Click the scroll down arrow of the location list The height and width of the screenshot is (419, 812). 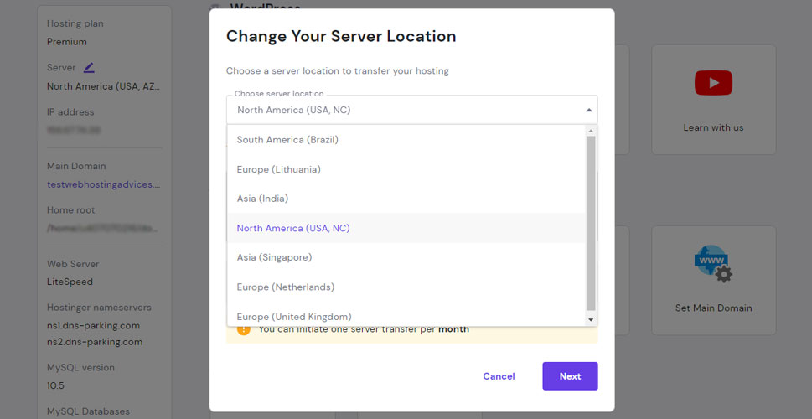click(x=591, y=320)
